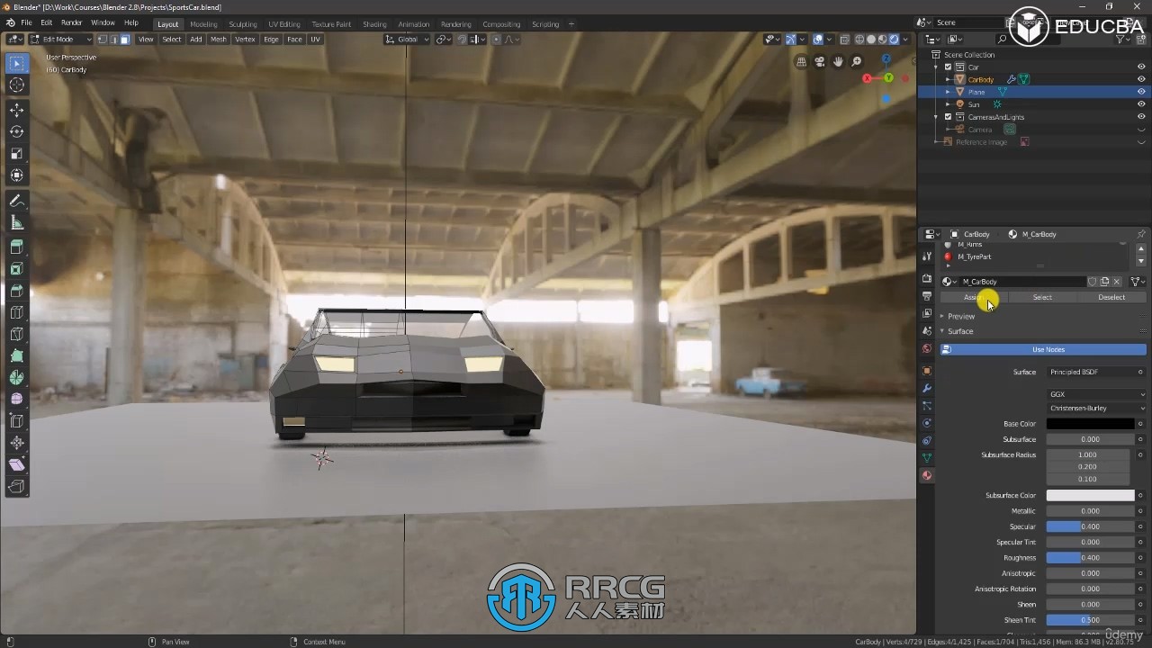Open the File menu
This screenshot has height=648, width=1152.
26,22
